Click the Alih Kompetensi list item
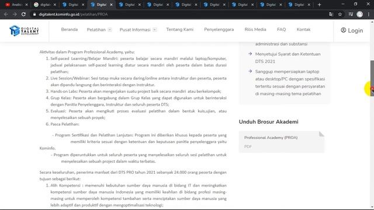The image size is (374, 210). click(x=138, y=195)
